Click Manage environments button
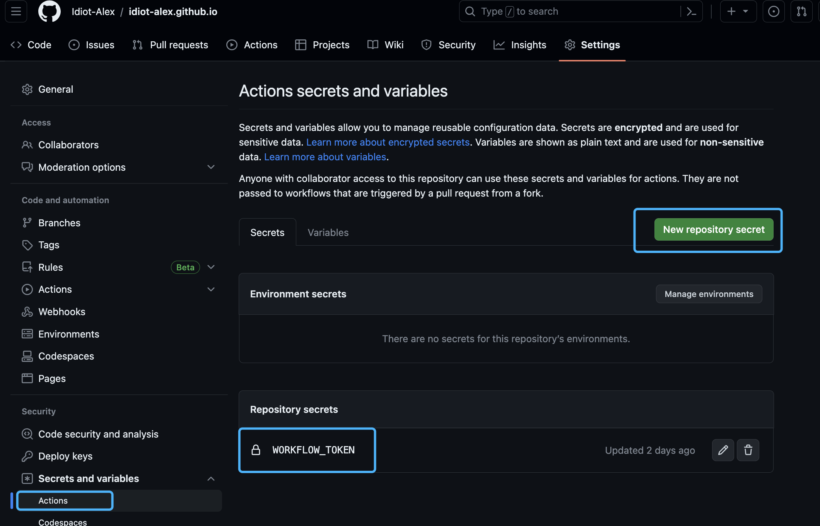 coord(709,294)
